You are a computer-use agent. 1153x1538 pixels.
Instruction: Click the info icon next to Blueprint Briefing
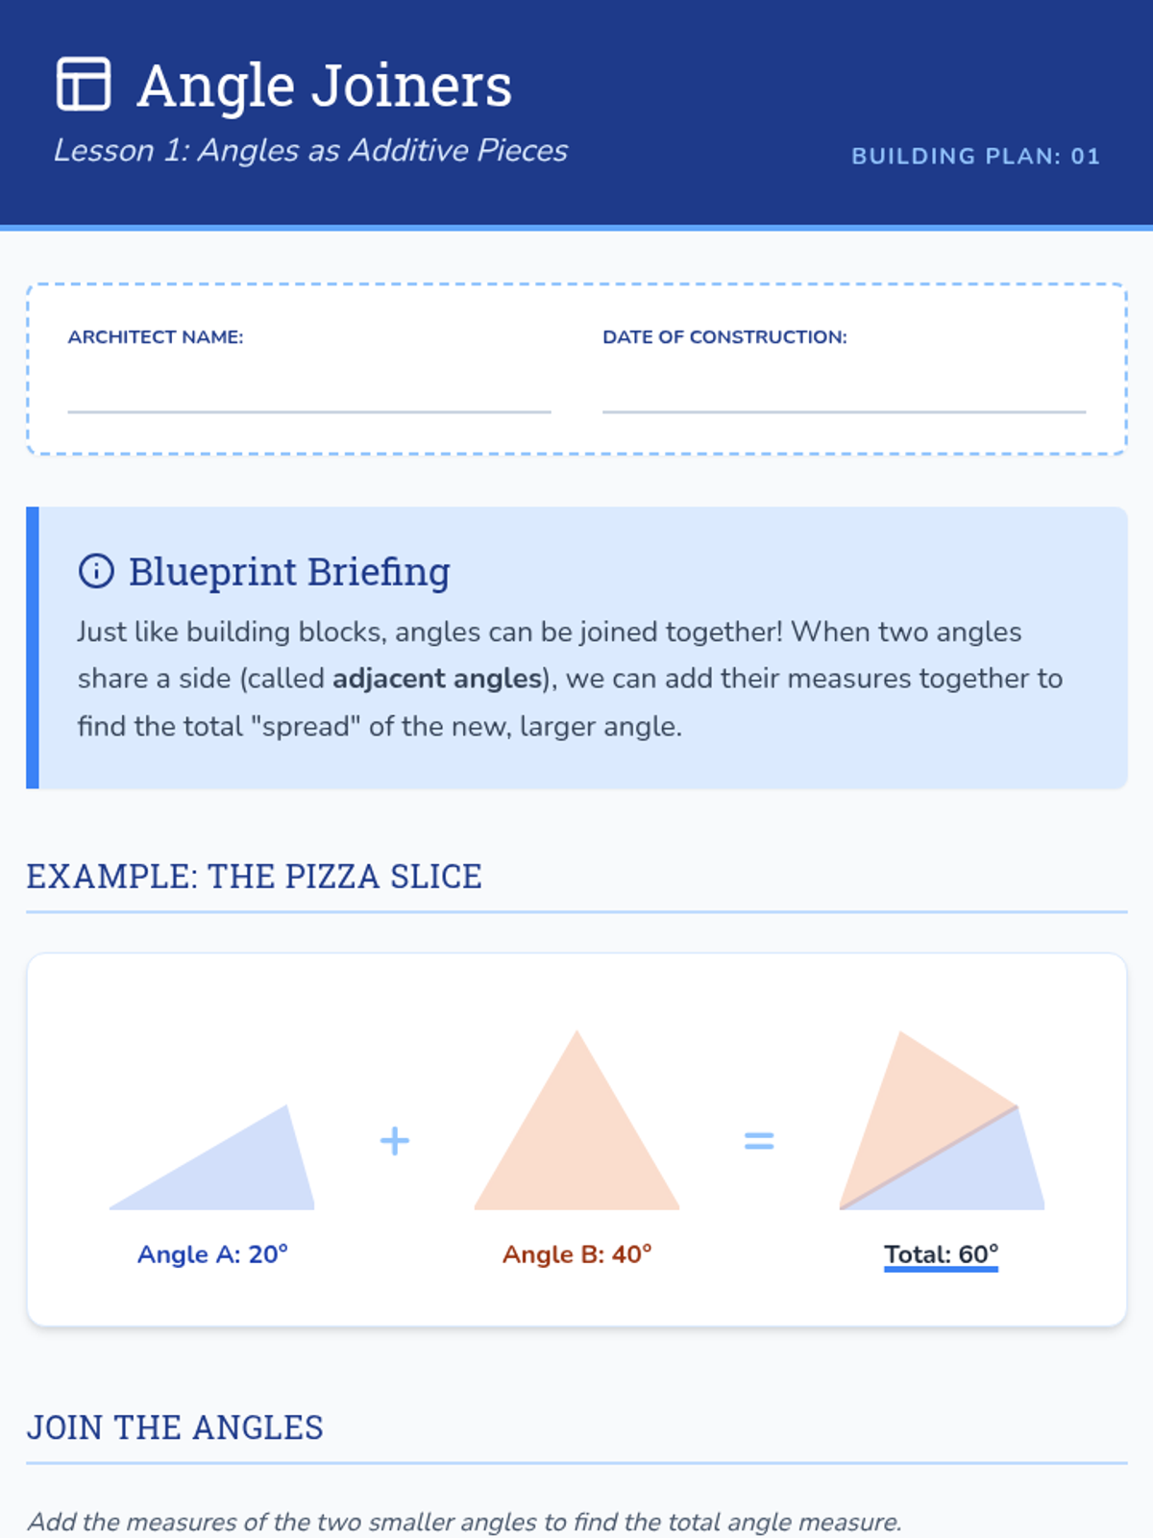[x=96, y=570]
